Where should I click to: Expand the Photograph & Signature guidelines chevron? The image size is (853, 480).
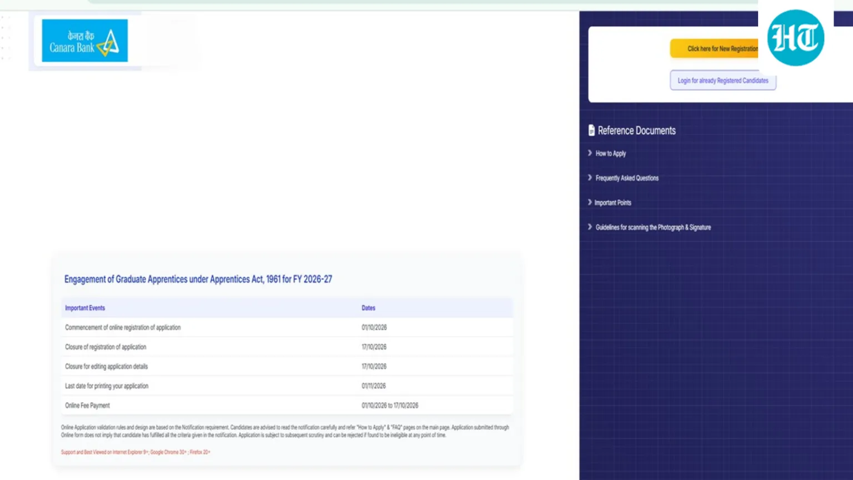click(590, 227)
